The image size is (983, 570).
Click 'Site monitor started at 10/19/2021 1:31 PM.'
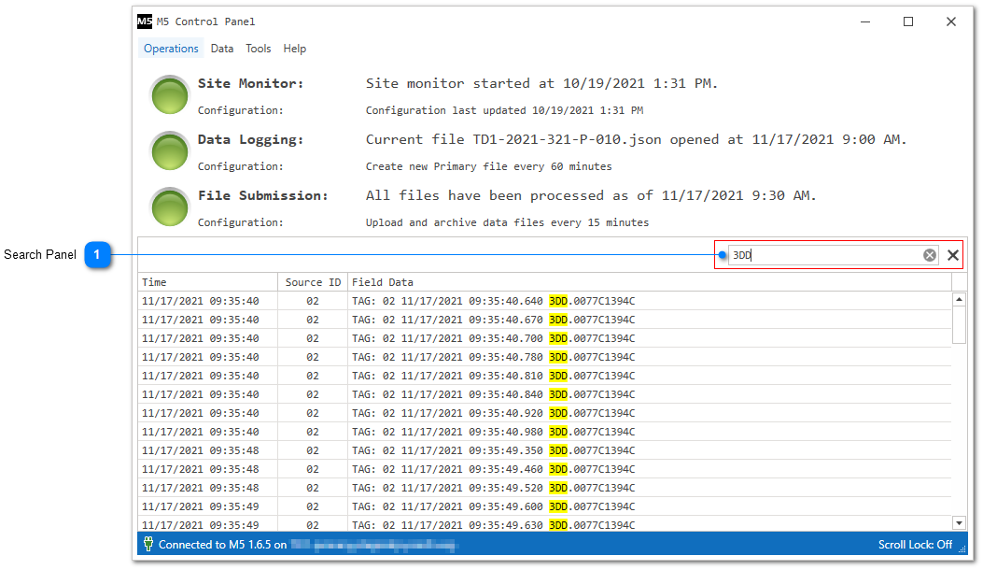[x=541, y=83]
